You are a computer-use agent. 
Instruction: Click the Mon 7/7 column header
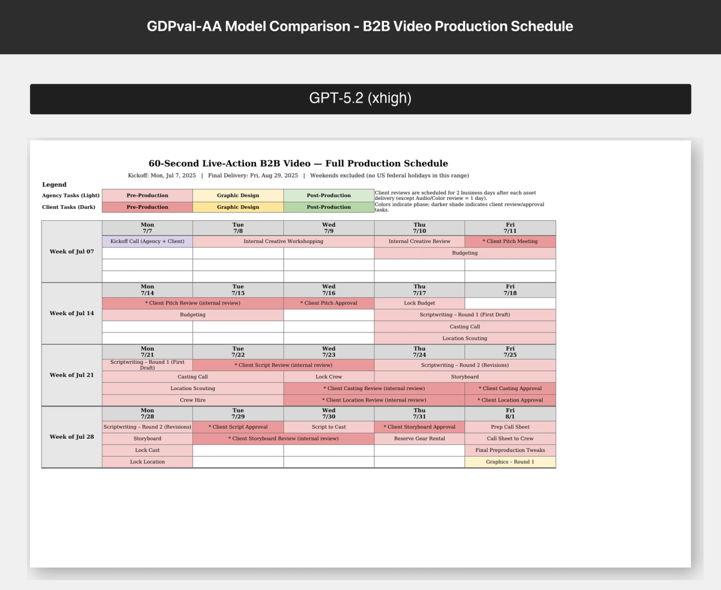tap(147, 227)
